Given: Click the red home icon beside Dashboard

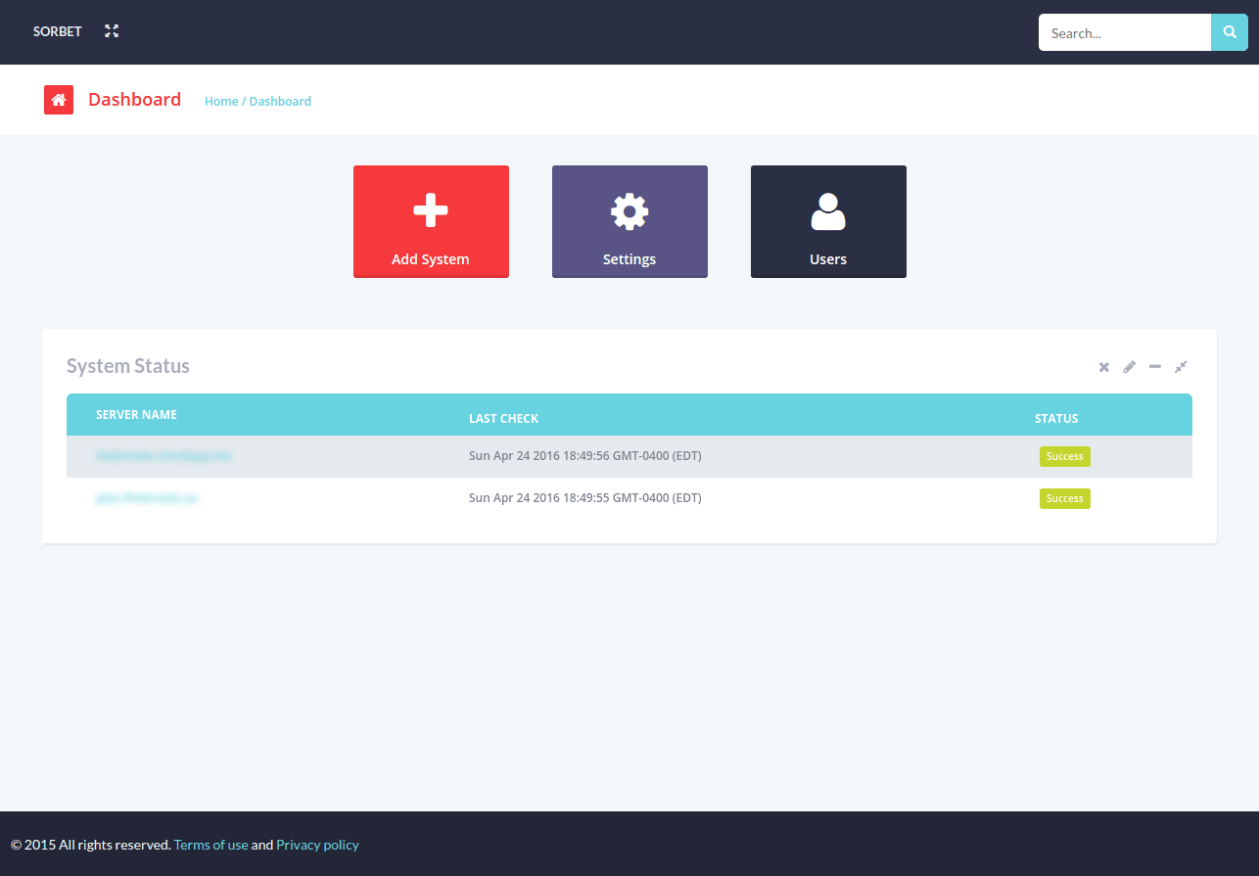Looking at the screenshot, I should (59, 99).
